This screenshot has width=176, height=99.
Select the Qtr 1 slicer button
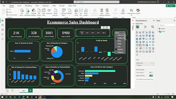coord(87,33)
